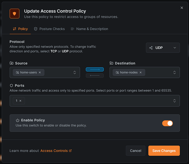Cancel the policy update dialog

(136, 151)
